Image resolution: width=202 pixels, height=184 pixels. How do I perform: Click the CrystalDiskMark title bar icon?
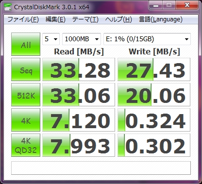coord(8,7)
